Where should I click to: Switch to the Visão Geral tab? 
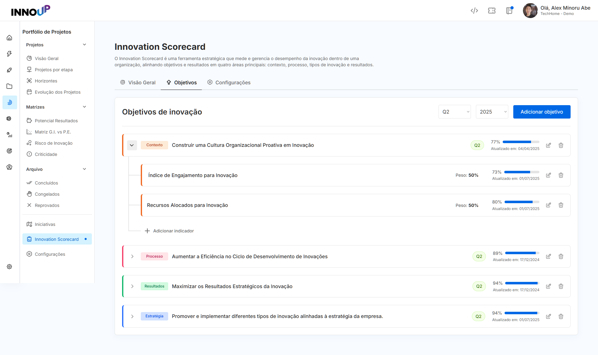138,82
